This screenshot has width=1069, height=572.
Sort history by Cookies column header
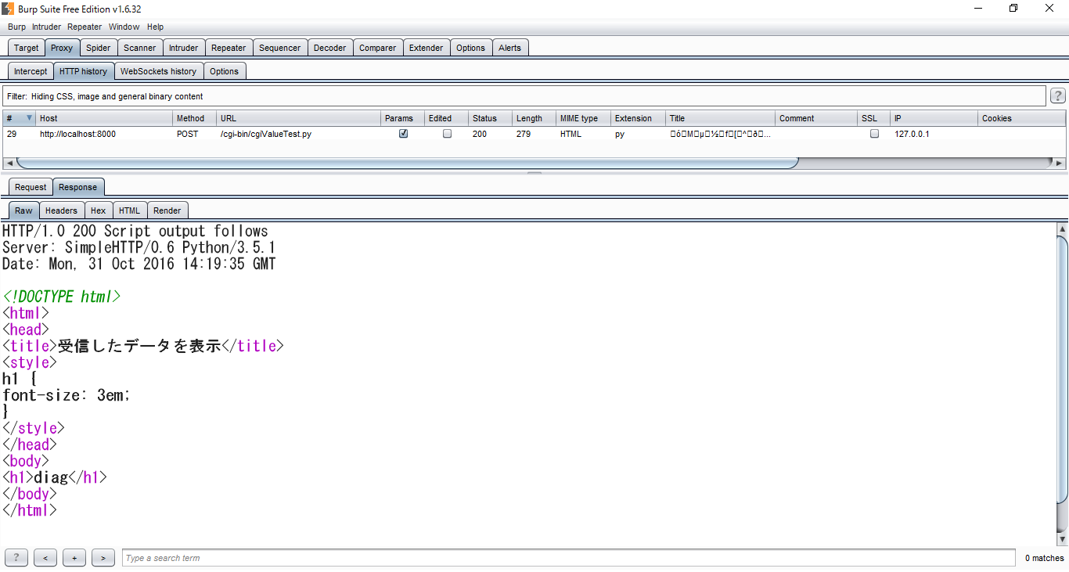pyautogui.click(x=1022, y=118)
